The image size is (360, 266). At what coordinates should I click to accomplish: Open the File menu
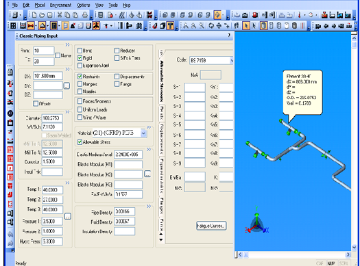pyautogui.click(x=14, y=5)
